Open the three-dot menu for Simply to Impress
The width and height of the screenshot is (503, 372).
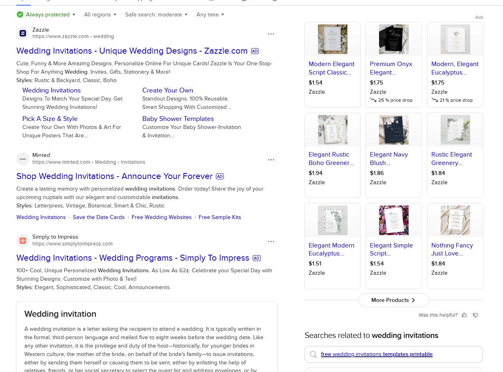[x=271, y=241]
